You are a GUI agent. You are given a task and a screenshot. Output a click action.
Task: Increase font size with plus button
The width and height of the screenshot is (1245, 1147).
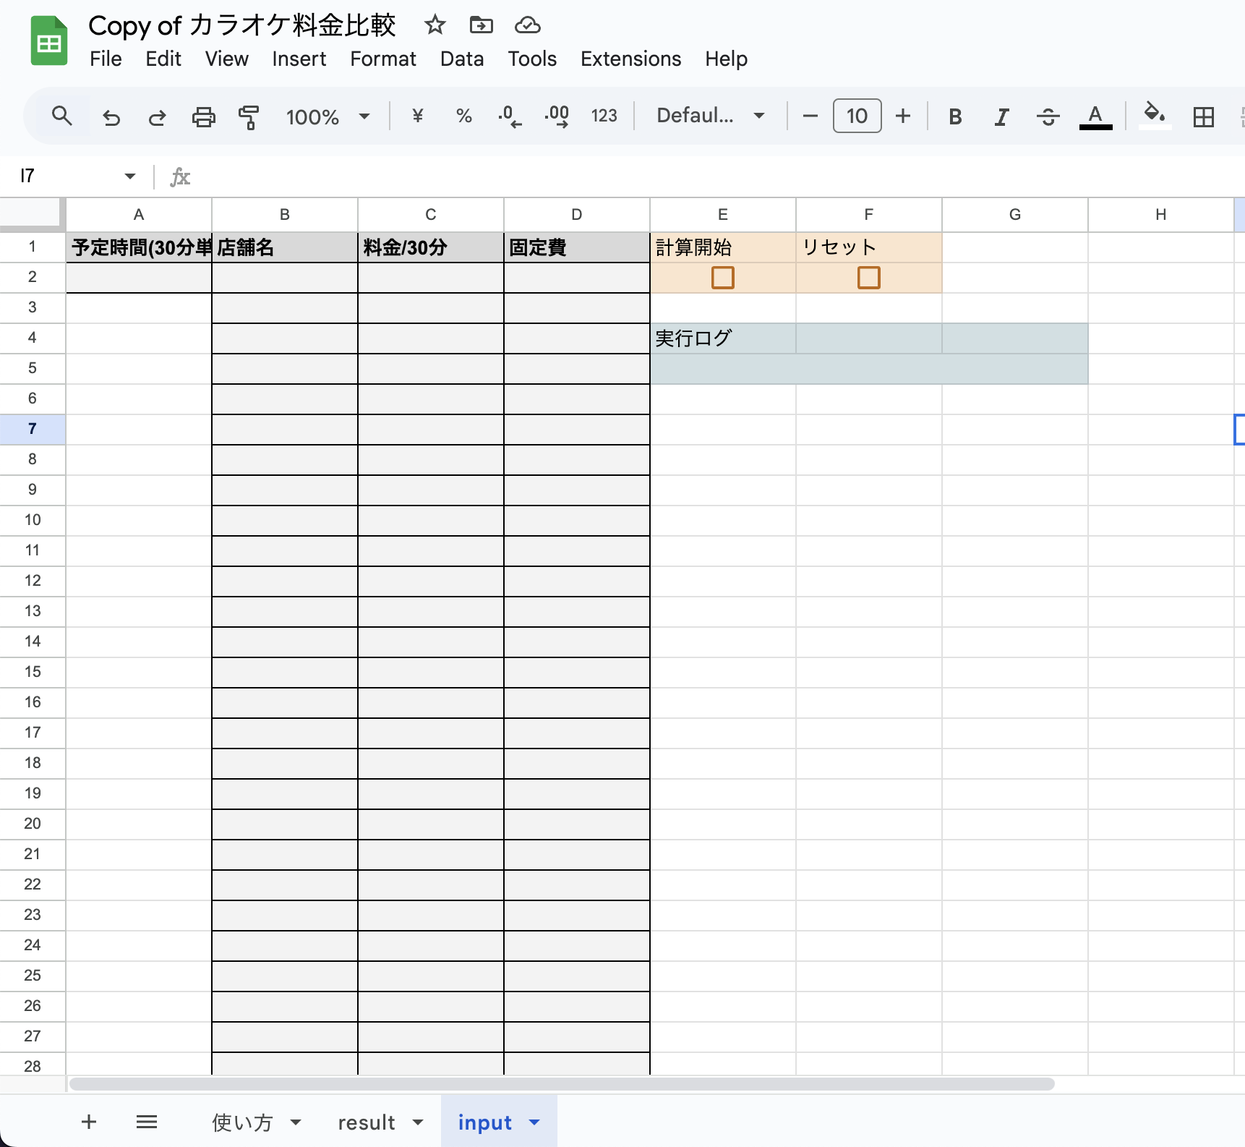(903, 116)
